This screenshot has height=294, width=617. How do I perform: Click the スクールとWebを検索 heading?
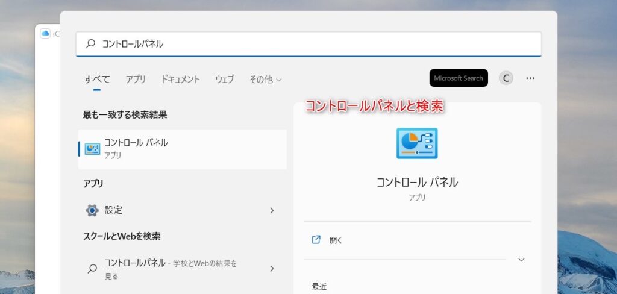pos(122,236)
